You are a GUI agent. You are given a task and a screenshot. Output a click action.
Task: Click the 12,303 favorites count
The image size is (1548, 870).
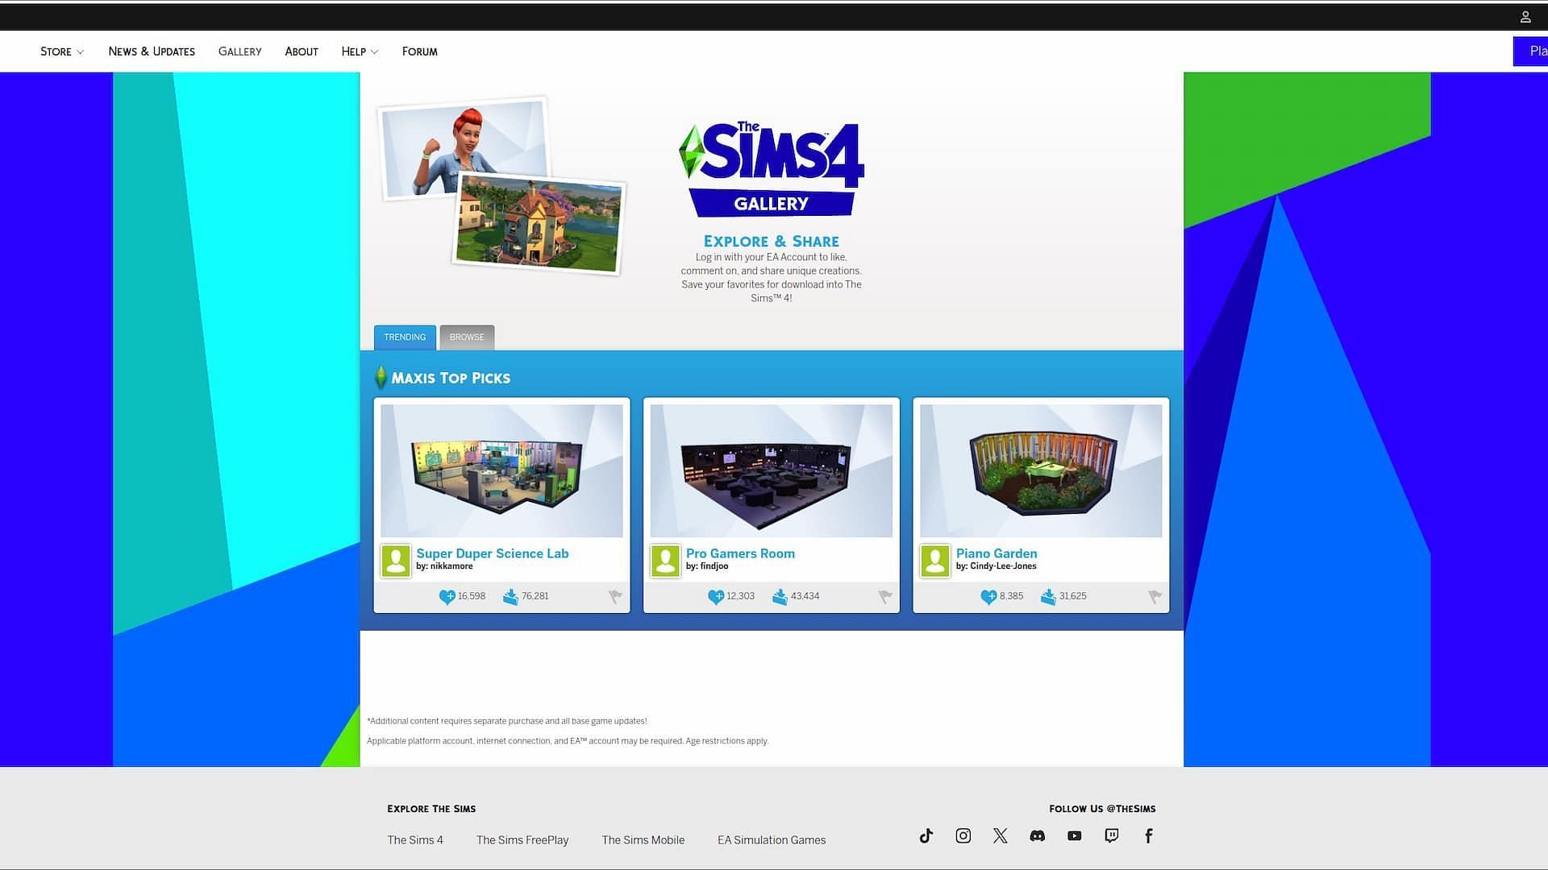740,597
